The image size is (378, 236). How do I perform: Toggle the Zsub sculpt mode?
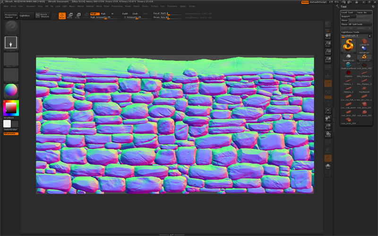tap(135, 14)
